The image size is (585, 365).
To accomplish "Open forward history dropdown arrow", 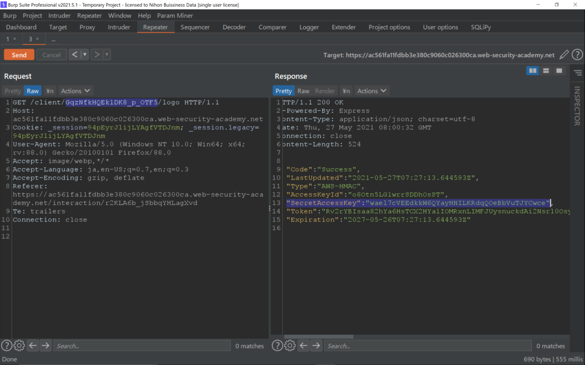I will point(106,55).
